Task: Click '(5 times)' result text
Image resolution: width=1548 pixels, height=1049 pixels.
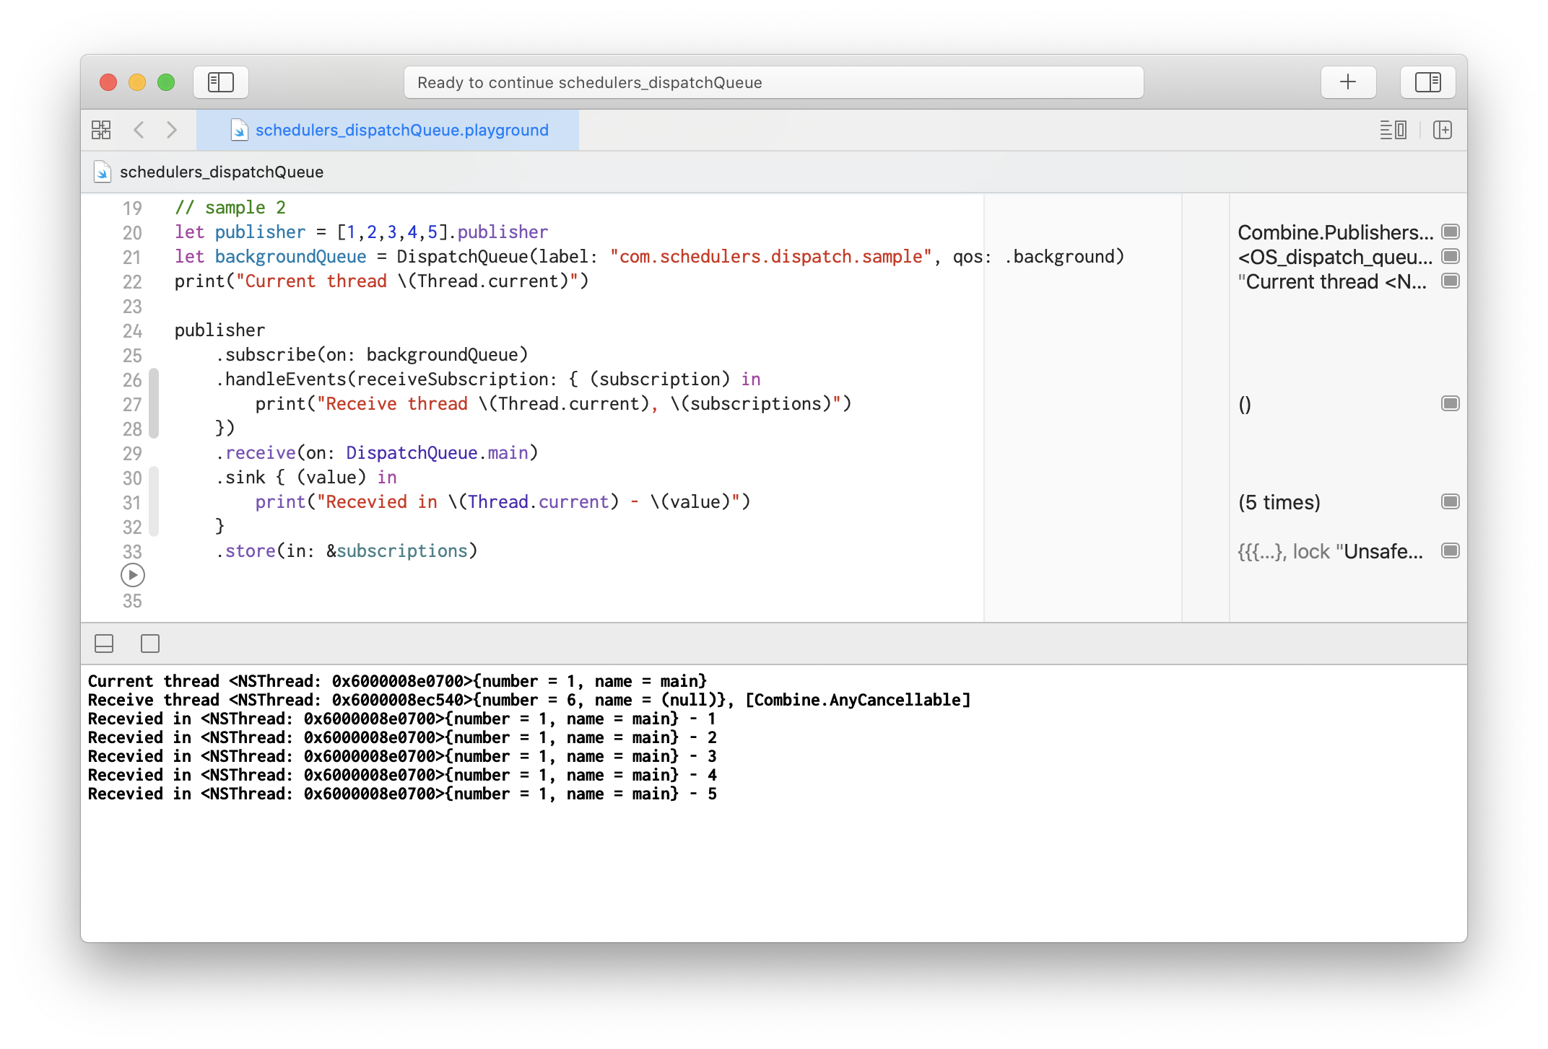Action: [x=1279, y=502]
